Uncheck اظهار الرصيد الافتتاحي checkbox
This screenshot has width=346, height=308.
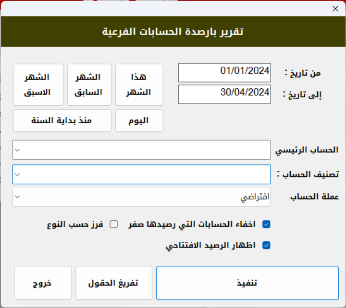(266, 245)
